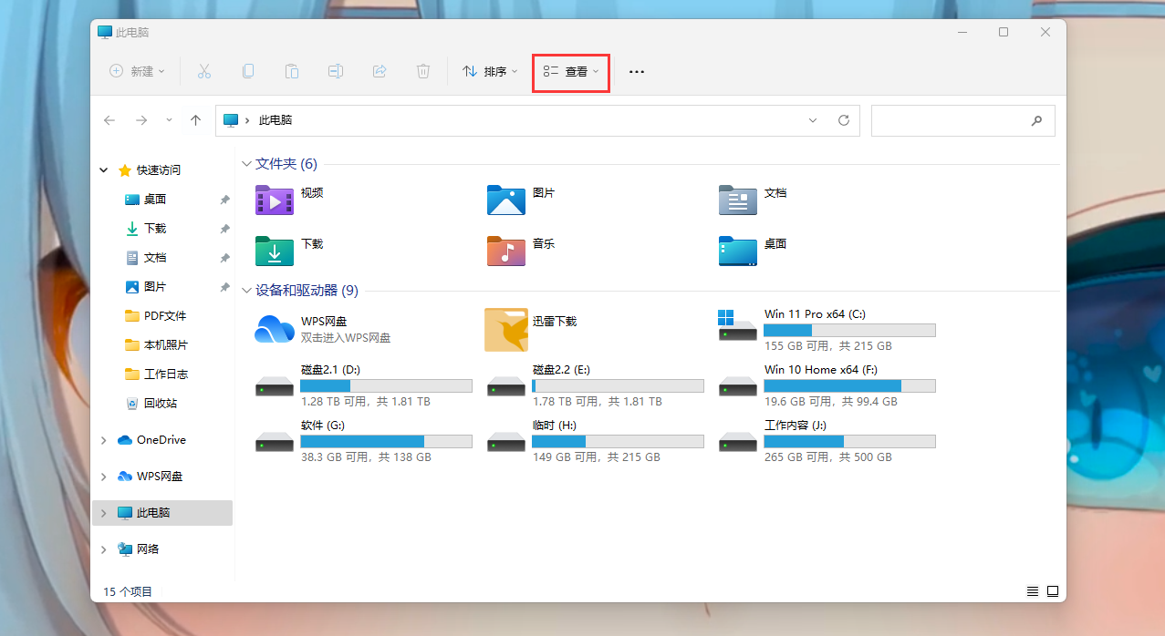This screenshot has height=636, width=1165.
Task: Select the 临时 (H:) drive
Action: click(595, 440)
